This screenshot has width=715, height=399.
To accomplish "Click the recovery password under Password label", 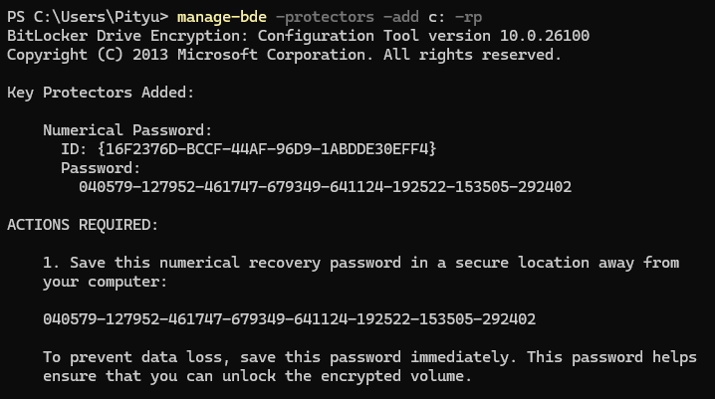I will (x=325, y=187).
